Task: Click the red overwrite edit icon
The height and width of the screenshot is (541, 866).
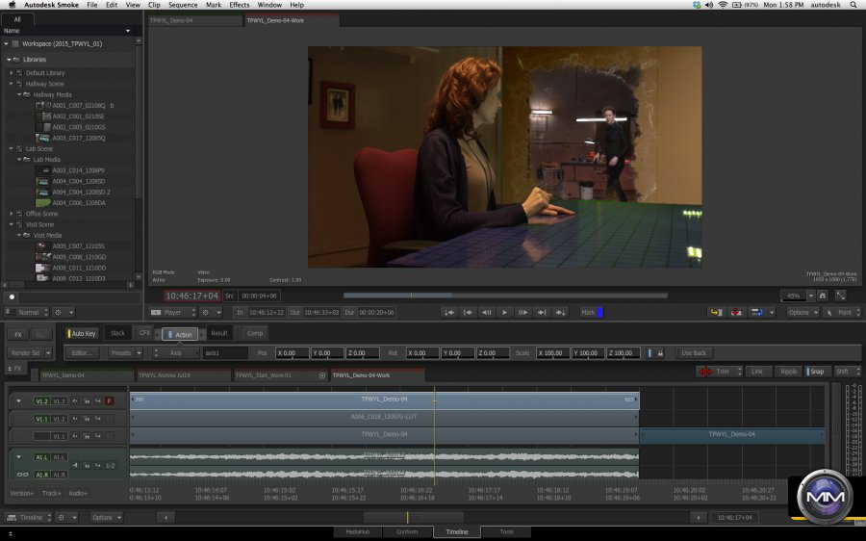Action: [x=737, y=312]
